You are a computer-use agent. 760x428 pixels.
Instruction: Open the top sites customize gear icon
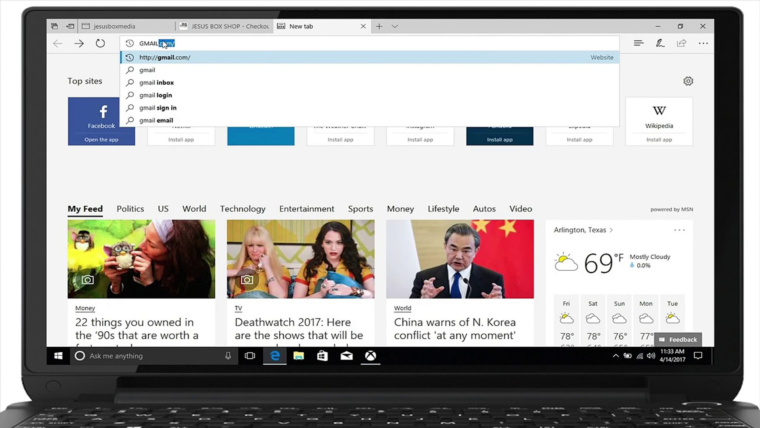coord(688,81)
